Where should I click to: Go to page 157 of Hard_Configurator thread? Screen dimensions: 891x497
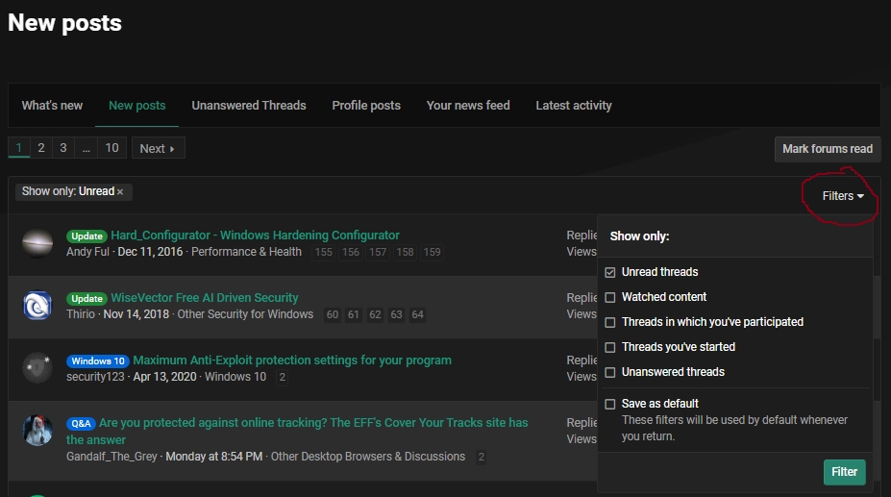point(378,252)
